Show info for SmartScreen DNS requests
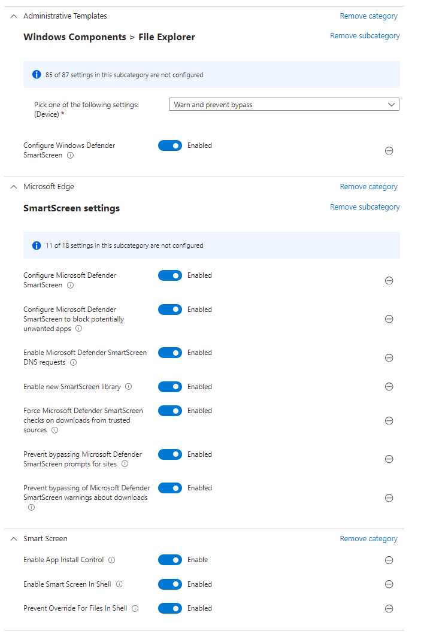 (73, 362)
